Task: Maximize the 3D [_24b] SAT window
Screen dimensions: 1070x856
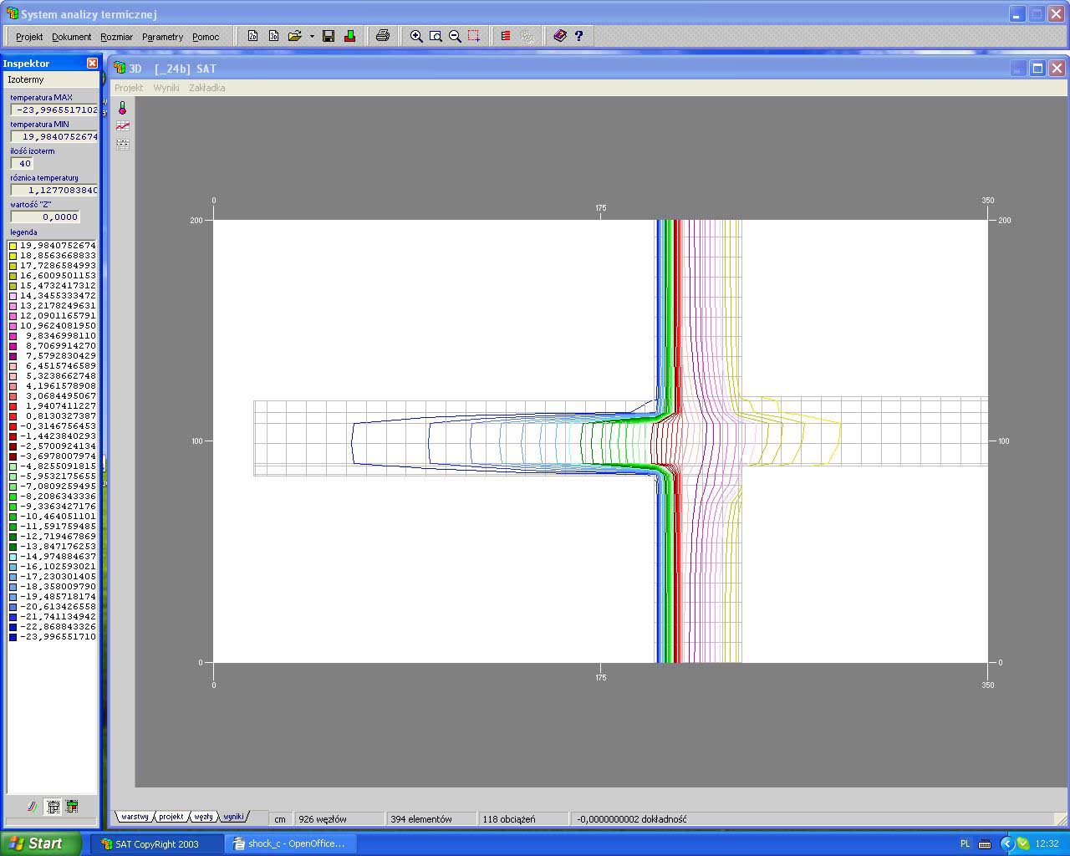Action: 1037,69
